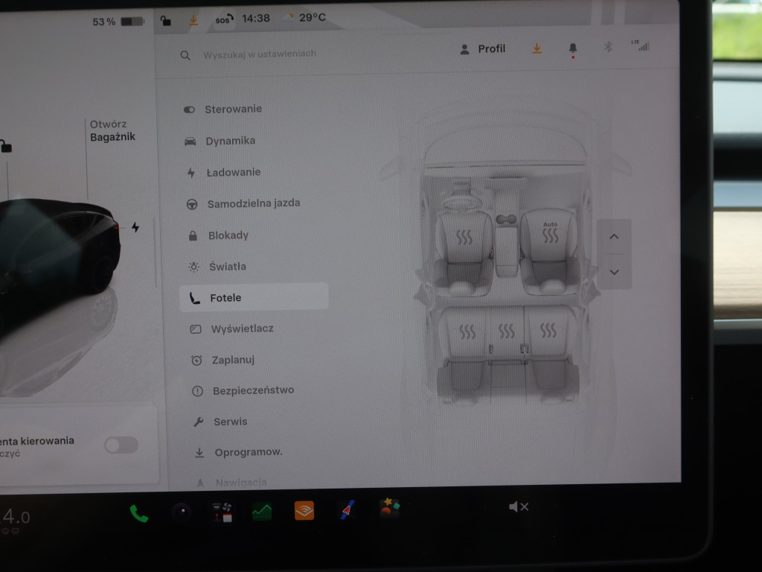Click the down chevron beside seats
762x572 pixels.
click(x=614, y=272)
